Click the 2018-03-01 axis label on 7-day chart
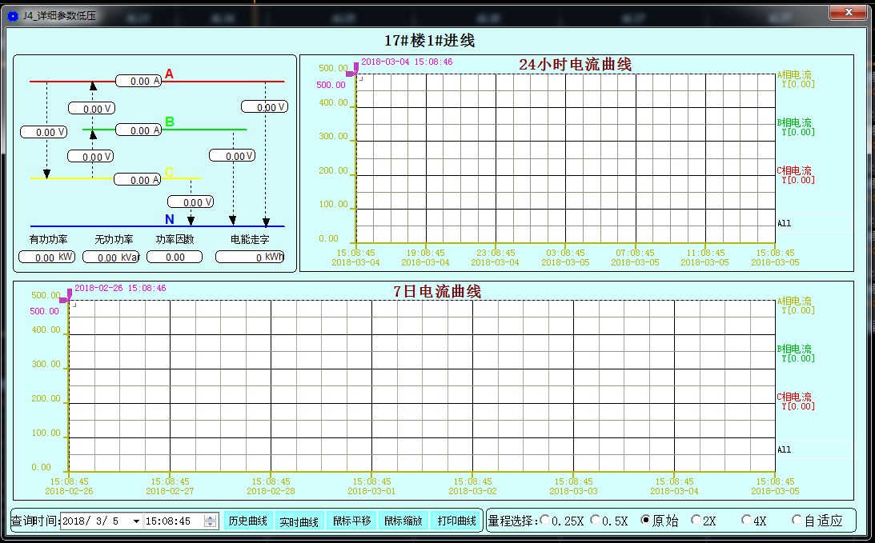 [371, 491]
